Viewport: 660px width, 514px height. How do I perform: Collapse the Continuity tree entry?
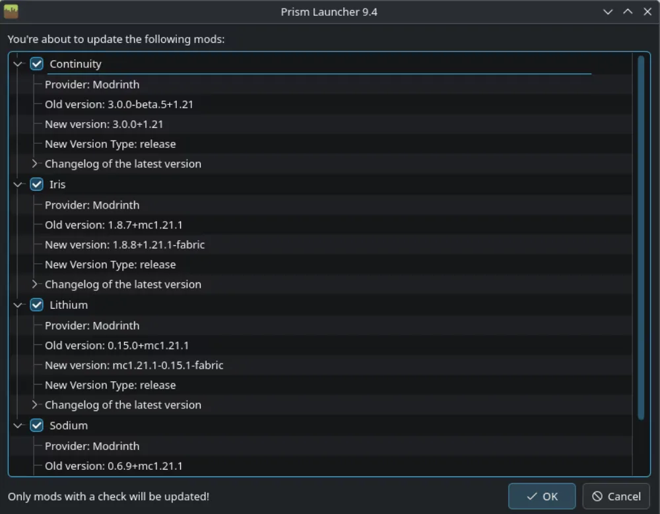pos(18,64)
